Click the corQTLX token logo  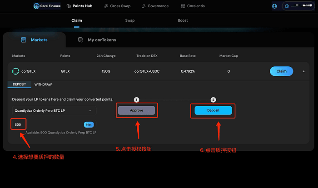(15, 71)
